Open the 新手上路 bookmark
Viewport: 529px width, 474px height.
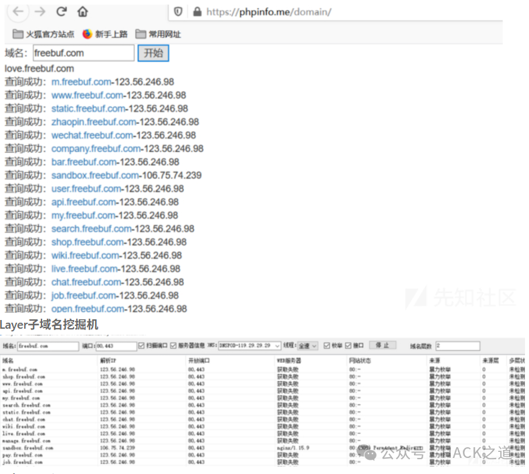[x=105, y=34]
